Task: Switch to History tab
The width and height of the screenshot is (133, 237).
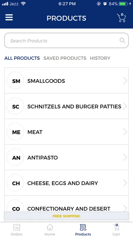Action: 100,58
